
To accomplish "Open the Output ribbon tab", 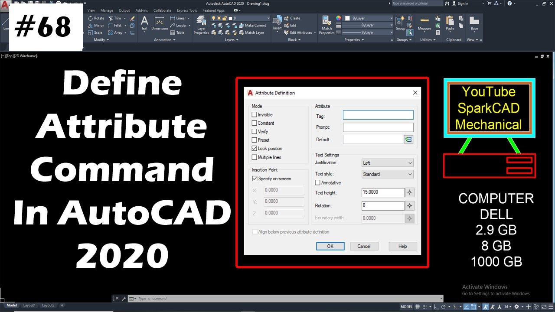I will [x=124, y=10].
